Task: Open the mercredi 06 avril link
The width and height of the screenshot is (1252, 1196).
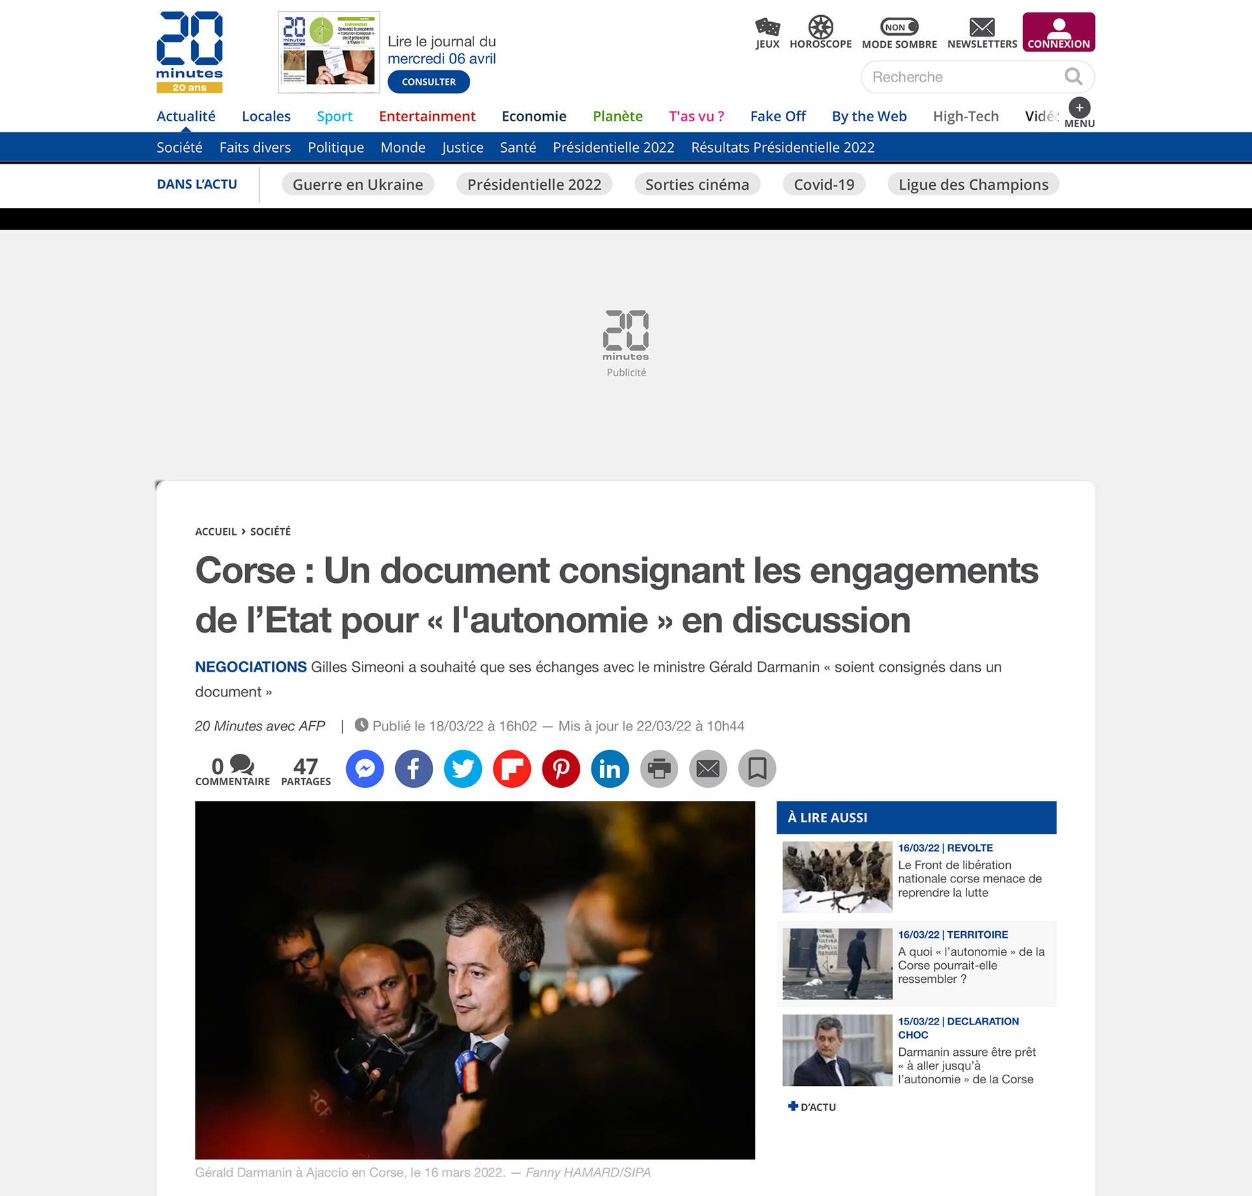Action: [441, 59]
